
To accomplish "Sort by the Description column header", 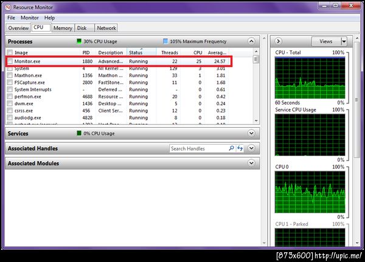I will click(x=111, y=53).
